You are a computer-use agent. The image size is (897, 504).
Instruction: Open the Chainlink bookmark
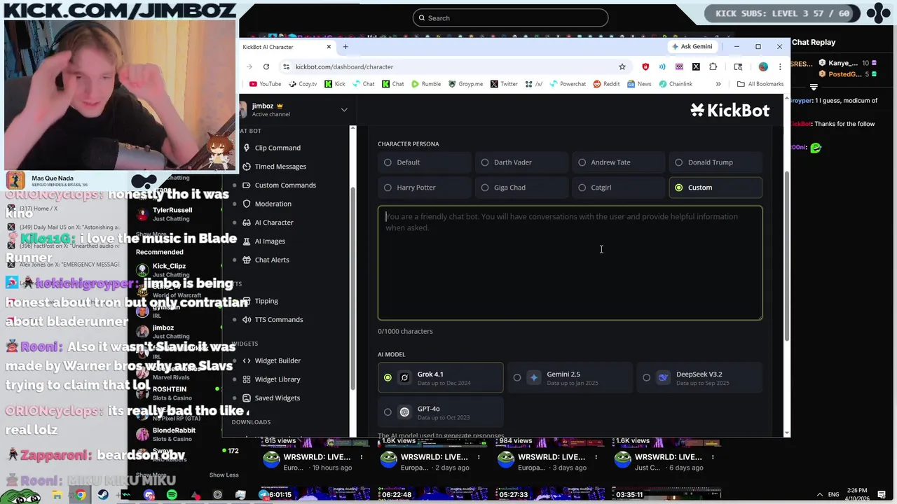pos(676,84)
